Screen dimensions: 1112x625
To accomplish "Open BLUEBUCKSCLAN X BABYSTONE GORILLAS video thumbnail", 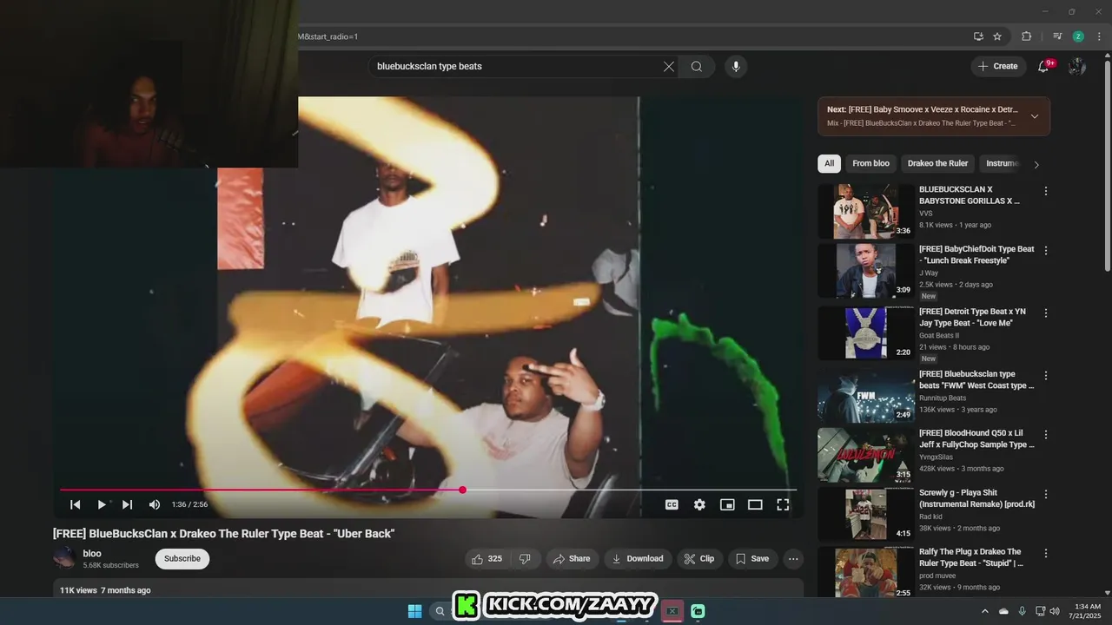I will click(865, 211).
